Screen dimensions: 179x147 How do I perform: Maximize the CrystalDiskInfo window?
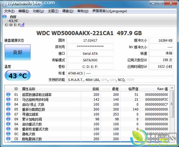pyautogui.click(x=161, y=3)
